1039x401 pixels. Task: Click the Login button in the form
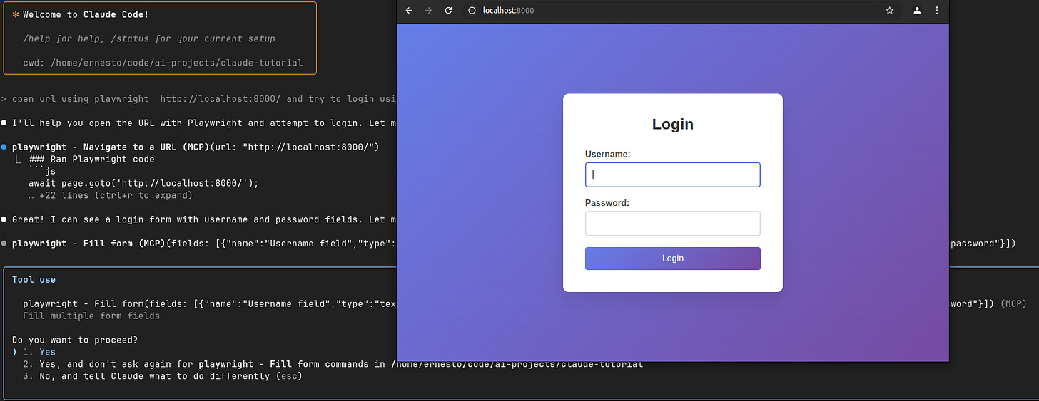(673, 259)
